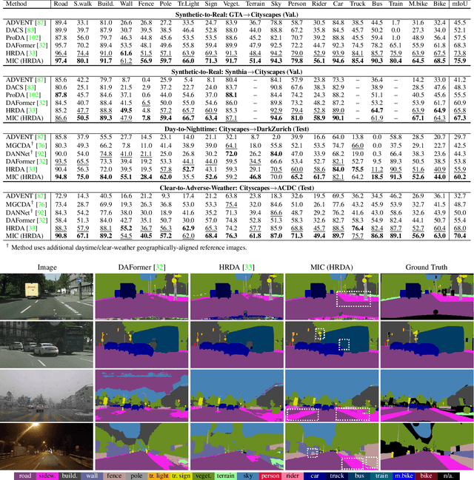The height and width of the screenshot is (480, 474).
Task: Click the top-row MIC (HRDA) prediction image
Action: click(332, 296)
